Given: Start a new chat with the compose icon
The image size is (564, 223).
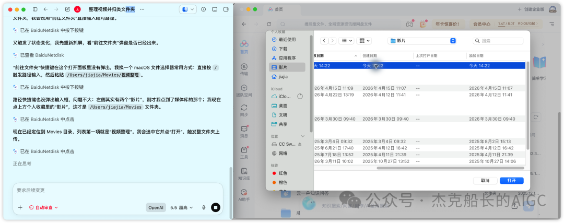Looking at the screenshot, I should click(x=67, y=9).
